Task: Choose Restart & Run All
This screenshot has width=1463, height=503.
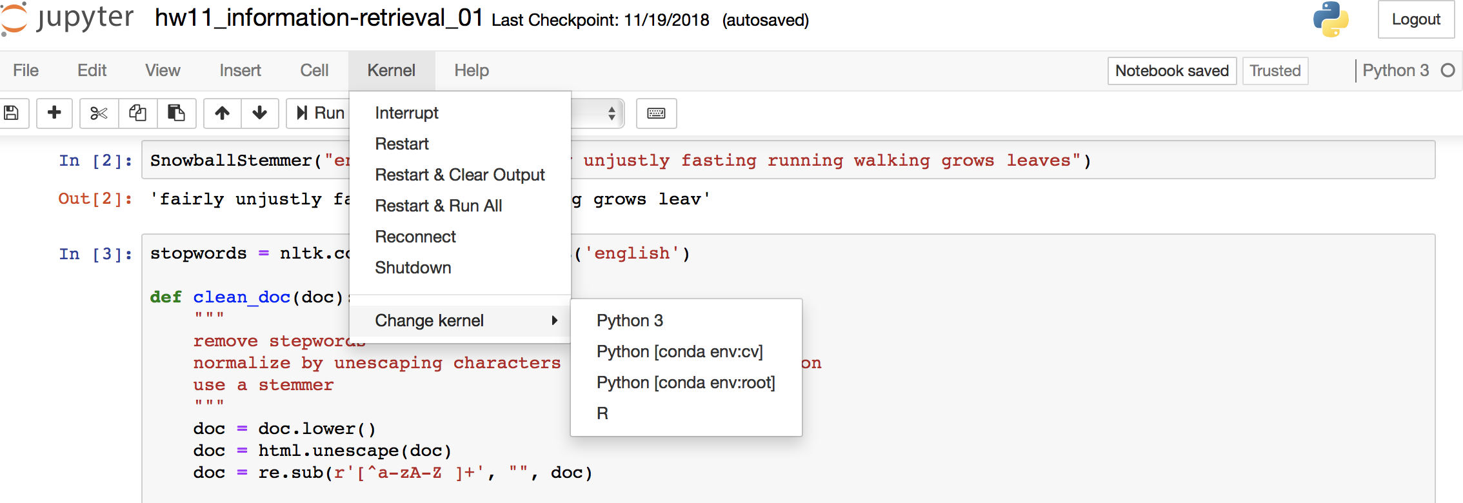Action: [438, 206]
